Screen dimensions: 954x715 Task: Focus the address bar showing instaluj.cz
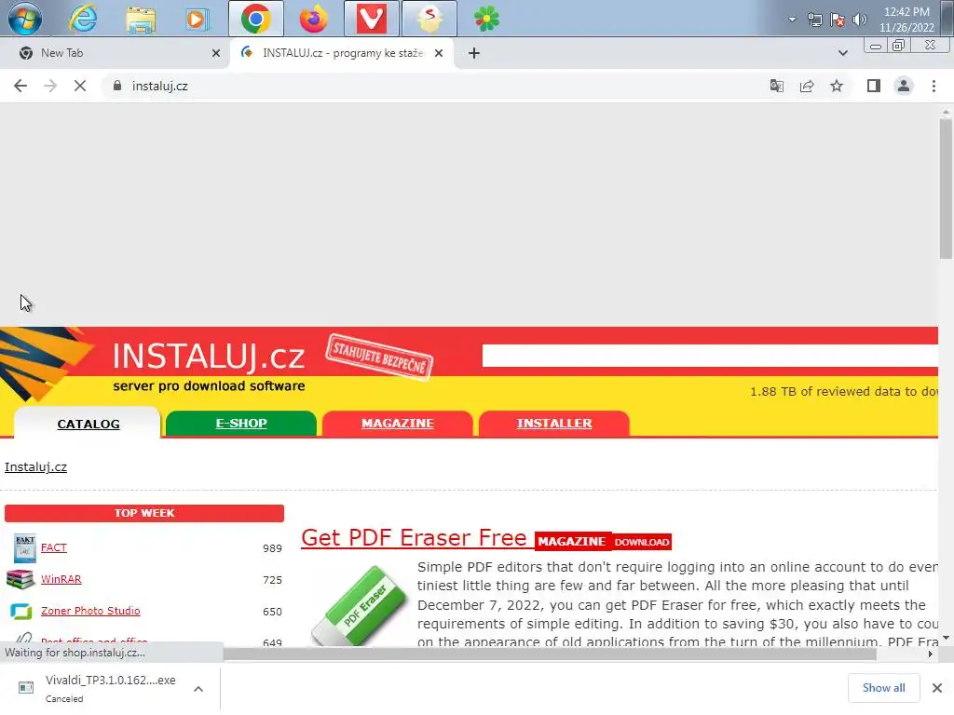tap(438, 86)
